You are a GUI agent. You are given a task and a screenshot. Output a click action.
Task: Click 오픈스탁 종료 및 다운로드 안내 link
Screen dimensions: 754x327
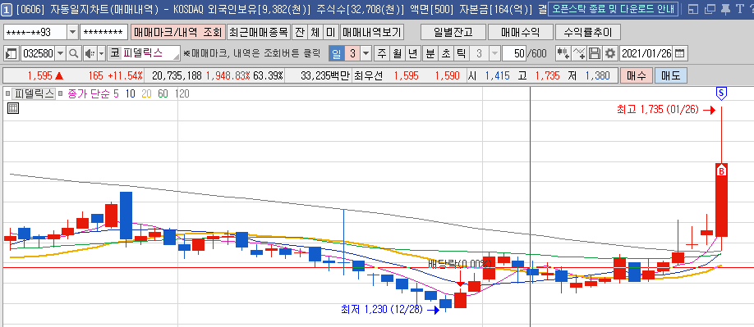tap(613, 9)
